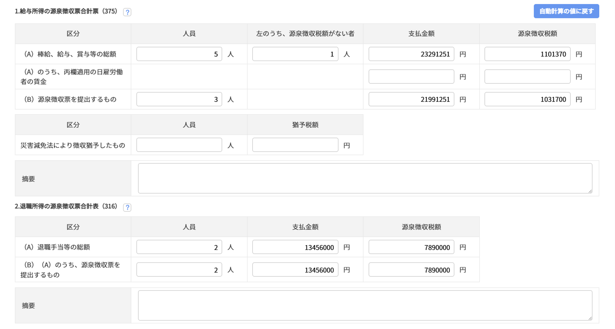Focus 源泉徴収税額 field showing 1031700
This screenshot has width=615, height=329.
pos(527,99)
